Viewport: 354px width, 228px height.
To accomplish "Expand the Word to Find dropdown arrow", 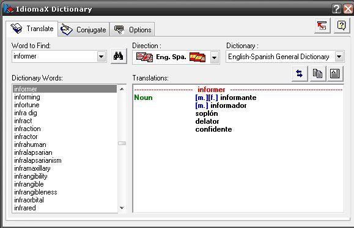I will click(101, 57).
